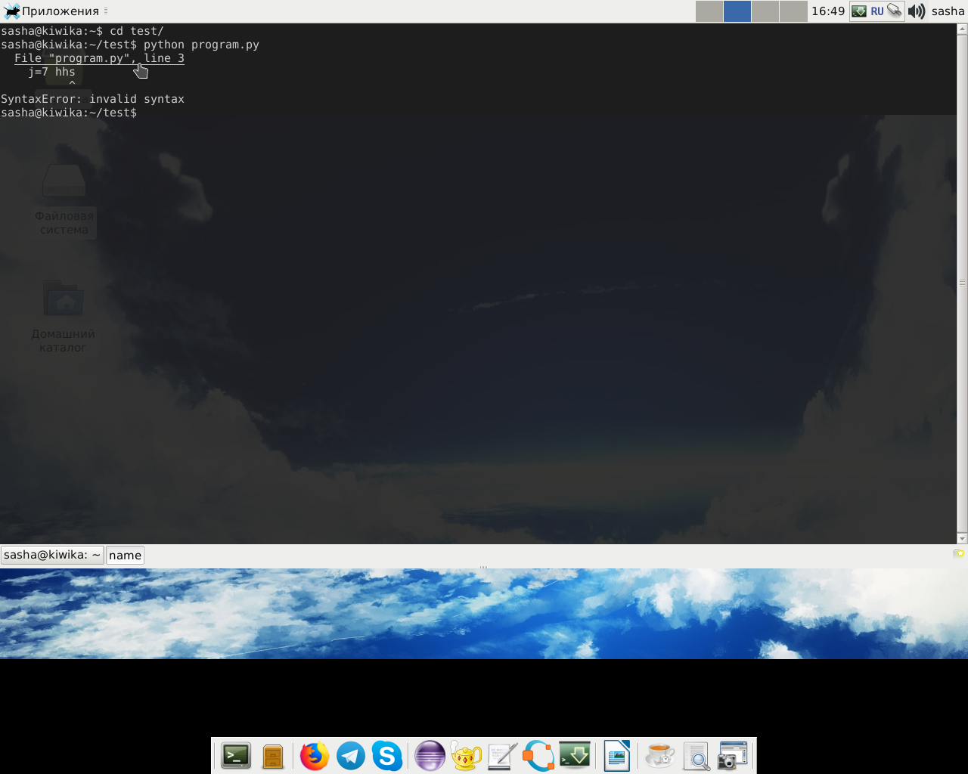The width and height of the screenshot is (968, 774).
Task: Click the terminal scrollbar down arrow
Action: coord(963,538)
